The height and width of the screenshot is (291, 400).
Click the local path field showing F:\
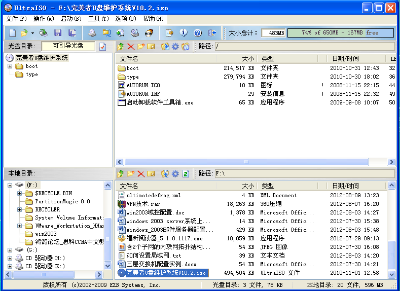pyautogui.click(x=305, y=174)
